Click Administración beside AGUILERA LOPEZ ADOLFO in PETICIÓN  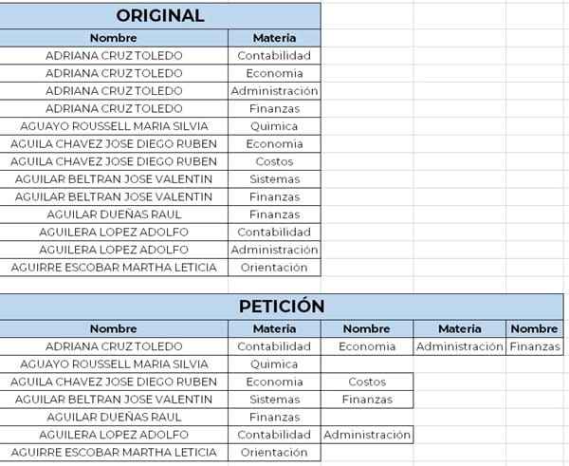tap(367, 435)
